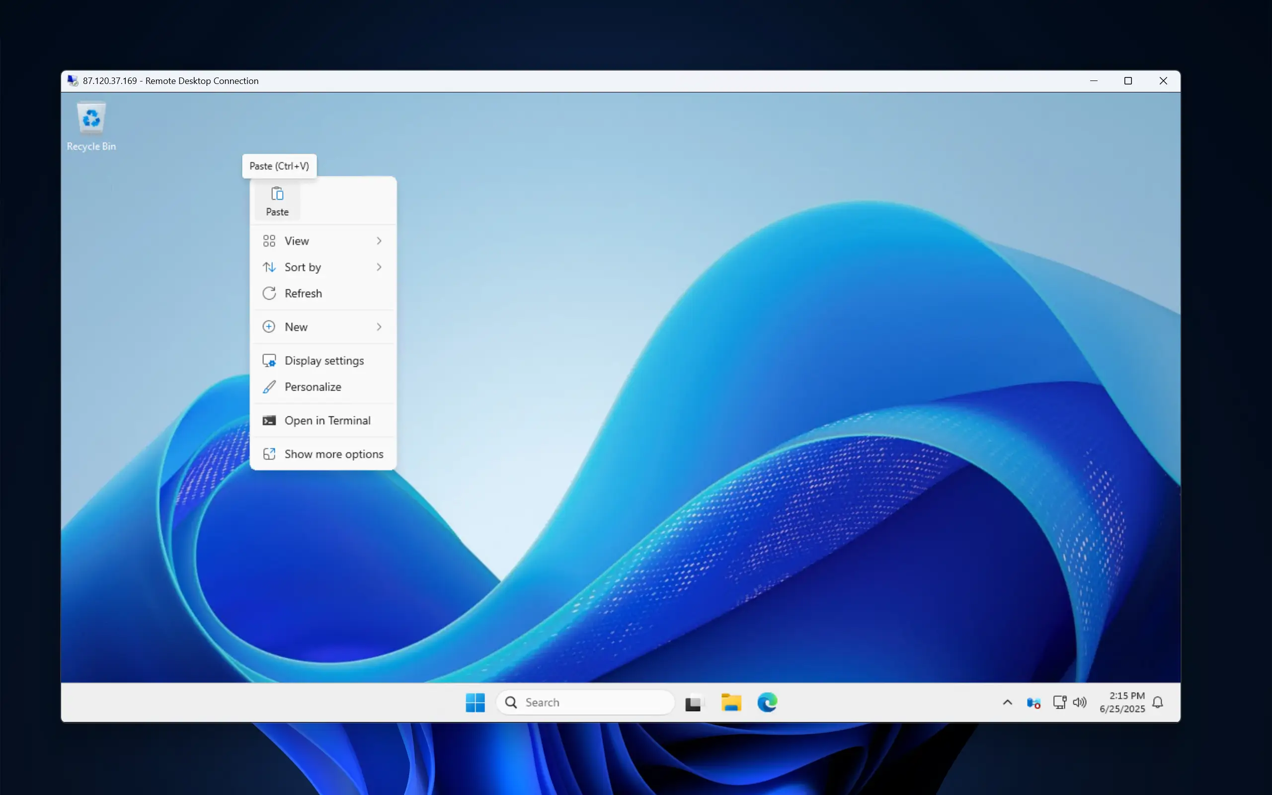The width and height of the screenshot is (1272, 795).
Task: Launch File Explorer from the taskbar
Action: (730, 703)
